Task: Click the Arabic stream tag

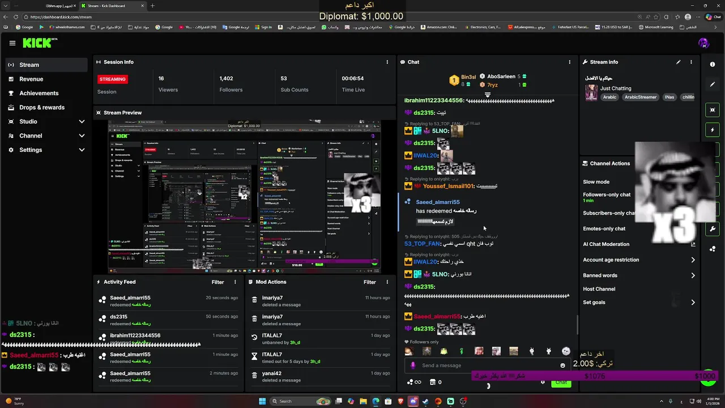Action: coord(609,97)
